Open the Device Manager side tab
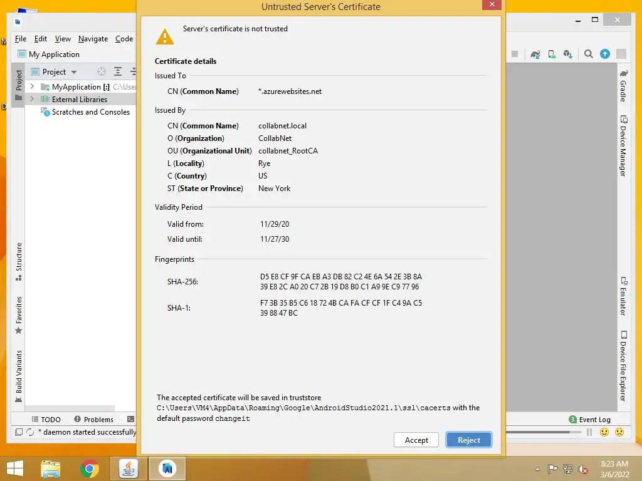The height and width of the screenshot is (481, 642). click(623, 145)
